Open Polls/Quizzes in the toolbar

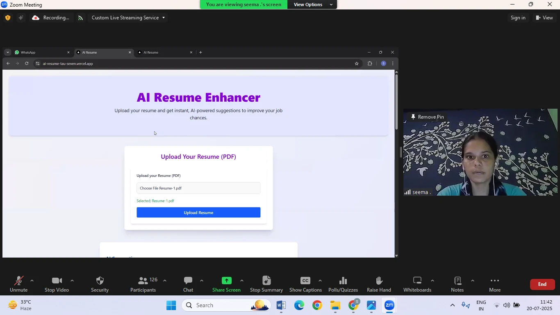(343, 281)
